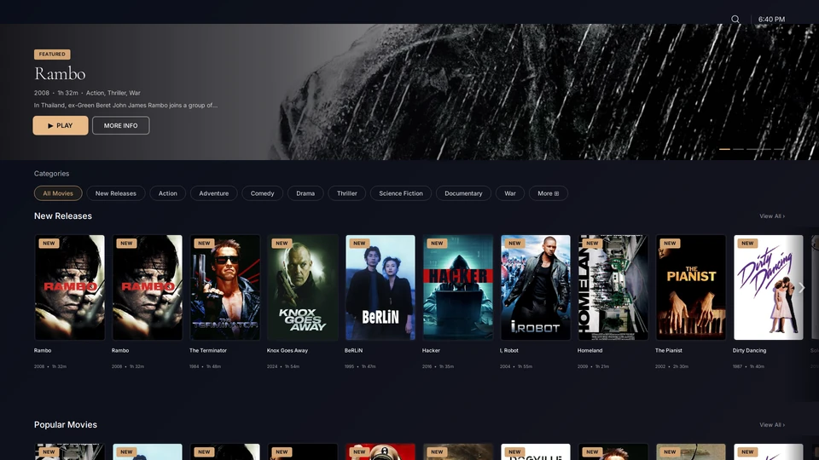Click the Popular Movies section heading
Viewport: 819px width, 460px height.
(66, 424)
